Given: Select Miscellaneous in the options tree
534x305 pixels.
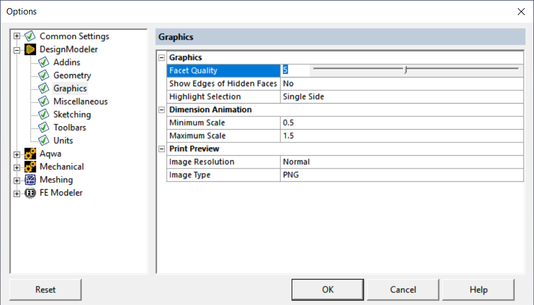Looking at the screenshot, I should 81,101.
